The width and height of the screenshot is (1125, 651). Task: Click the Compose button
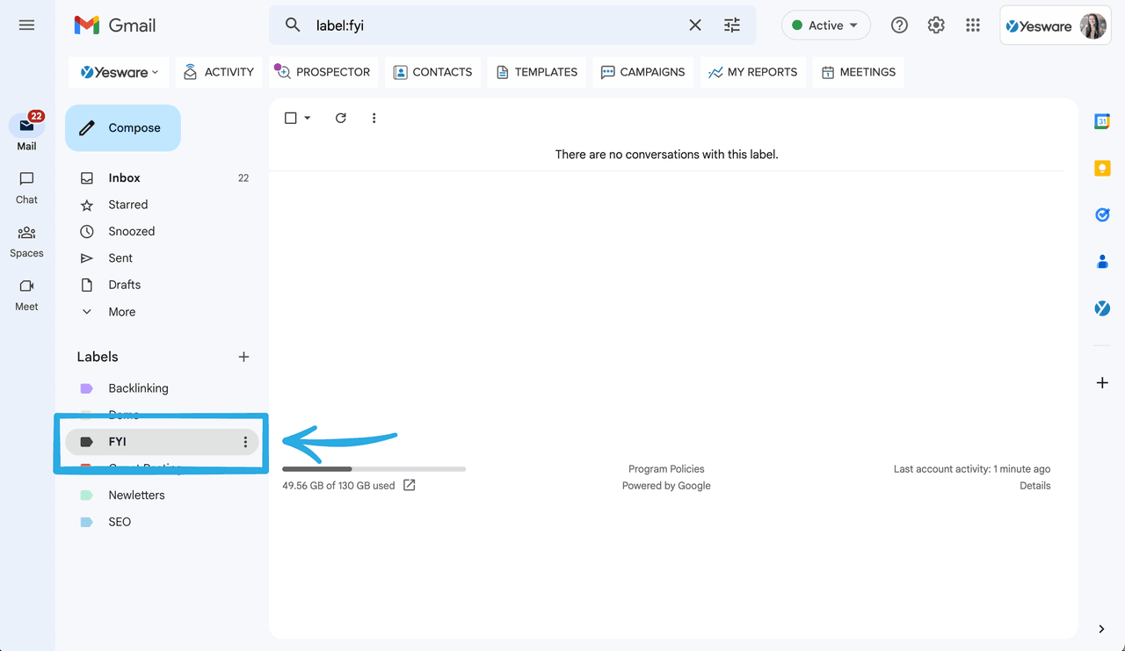click(x=122, y=127)
